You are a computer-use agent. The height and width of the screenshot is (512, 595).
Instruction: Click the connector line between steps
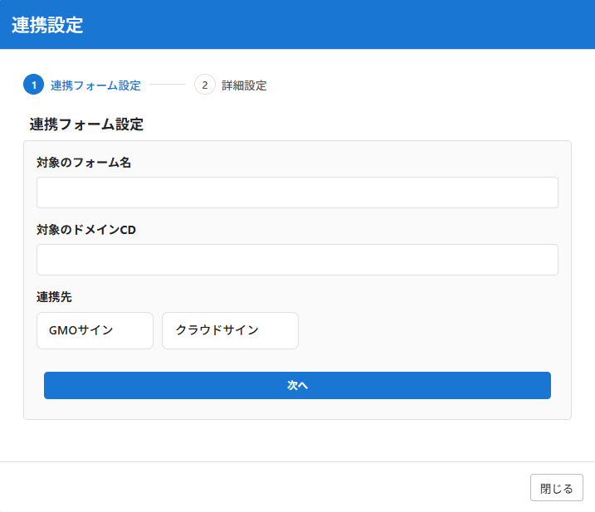coord(168,85)
